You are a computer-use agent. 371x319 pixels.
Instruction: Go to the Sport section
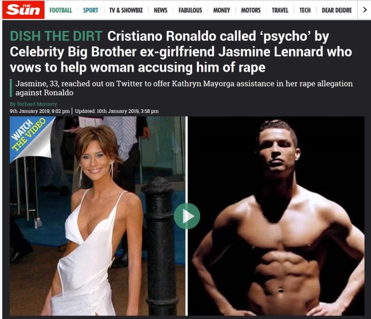point(91,10)
